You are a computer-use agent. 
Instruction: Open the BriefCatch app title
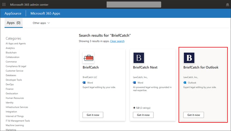(x=91, y=68)
